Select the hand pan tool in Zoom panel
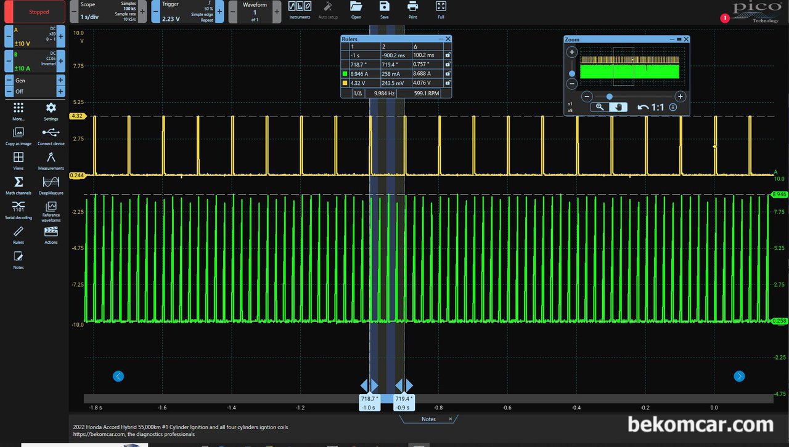This screenshot has width=789, height=447. click(618, 107)
